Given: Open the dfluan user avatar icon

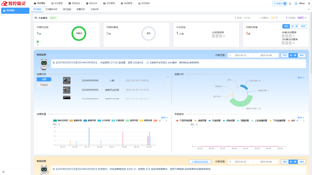Looking at the screenshot, I should pos(296,4).
